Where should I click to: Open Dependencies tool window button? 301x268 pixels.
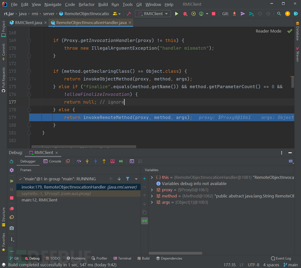[169, 258]
